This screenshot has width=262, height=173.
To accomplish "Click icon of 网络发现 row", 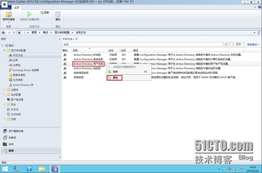I will click(65, 77).
